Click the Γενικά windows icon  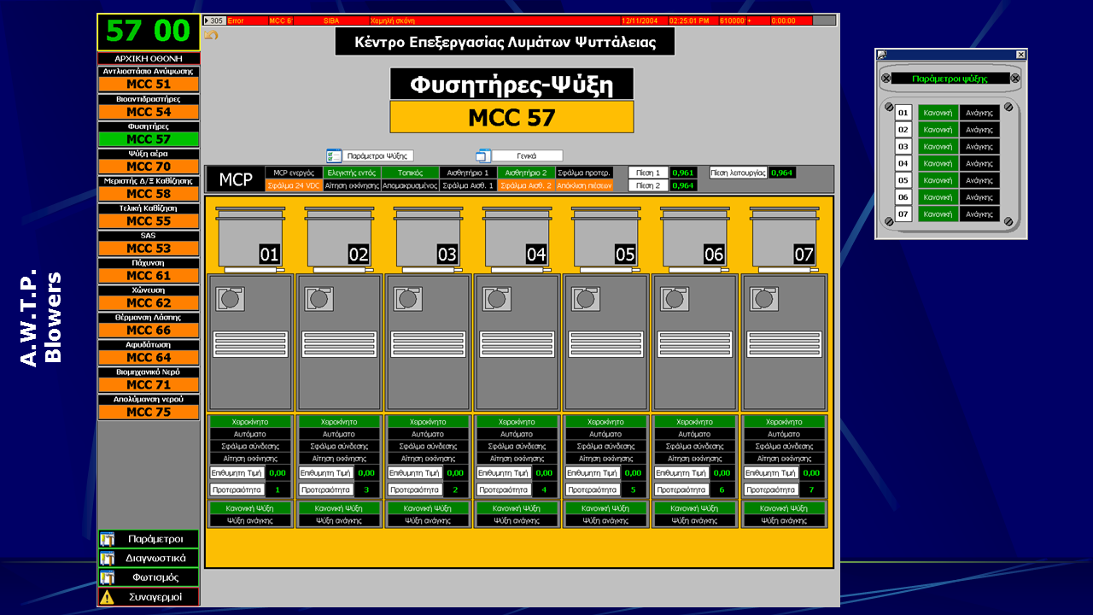[483, 155]
